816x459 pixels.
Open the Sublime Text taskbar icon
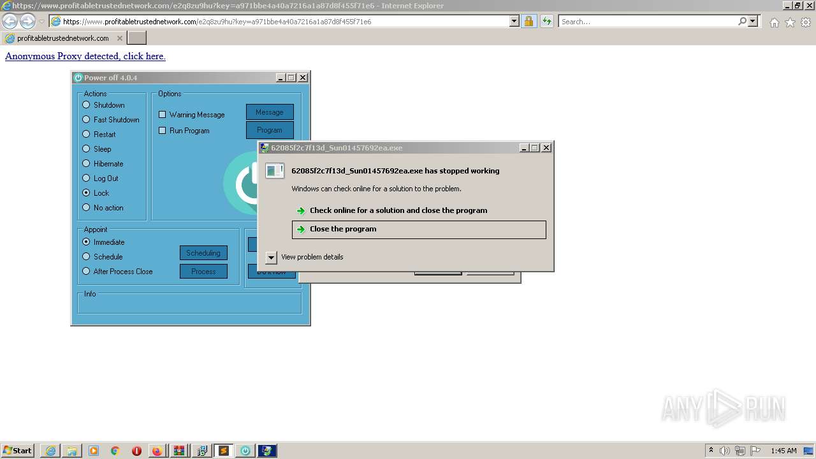coord(223,451)
